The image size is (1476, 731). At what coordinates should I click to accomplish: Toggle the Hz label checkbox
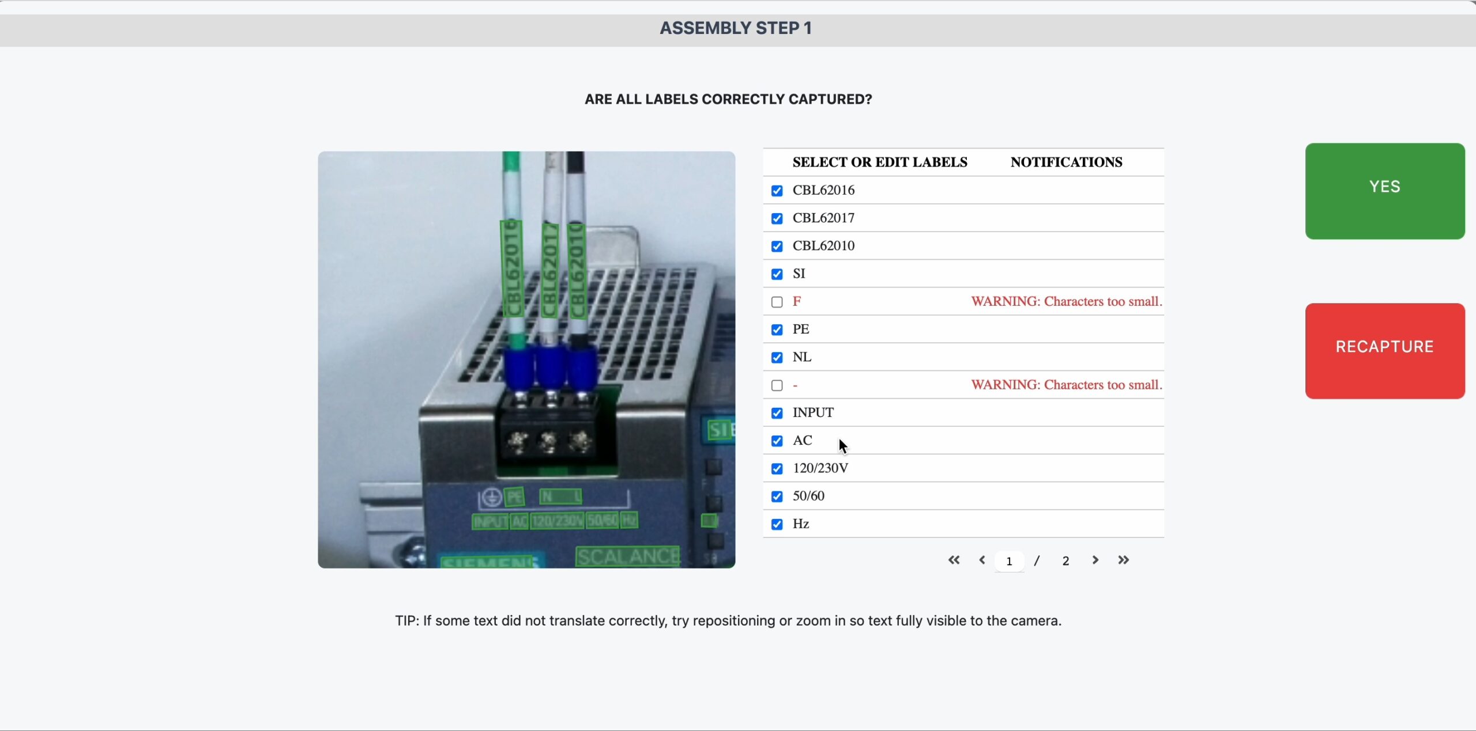point(777,524)
